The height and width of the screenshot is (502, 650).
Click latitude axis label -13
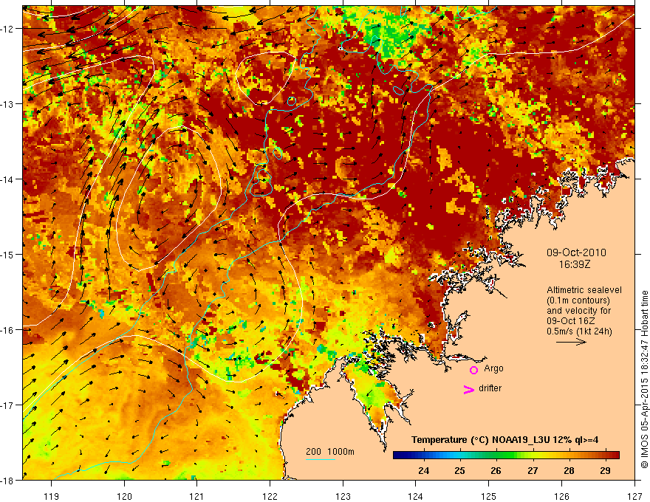[7, 104]
